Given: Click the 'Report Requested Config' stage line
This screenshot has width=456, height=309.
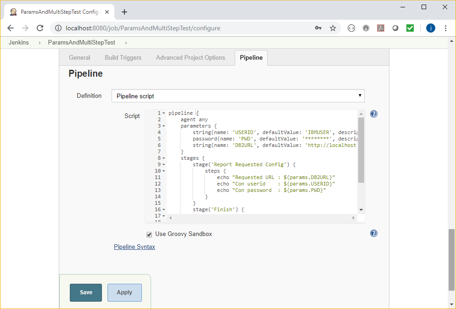Looking at the screenshot, I should coord(244,164).
